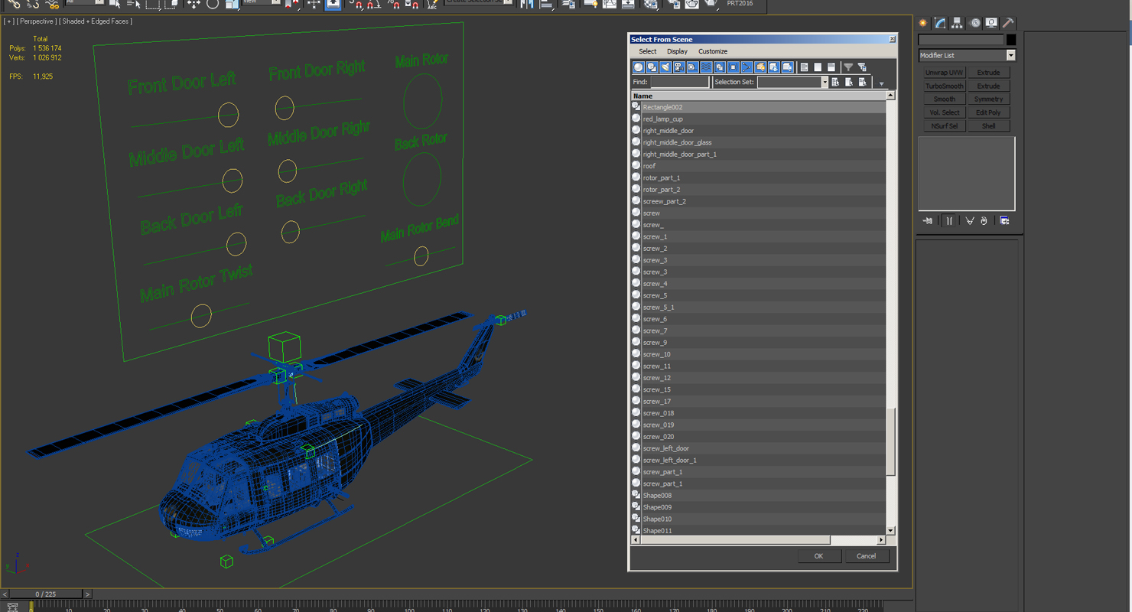Toggle Display Groups filter icon
The height and width of the screenshot is (612, 1132).
pos(720,67)
